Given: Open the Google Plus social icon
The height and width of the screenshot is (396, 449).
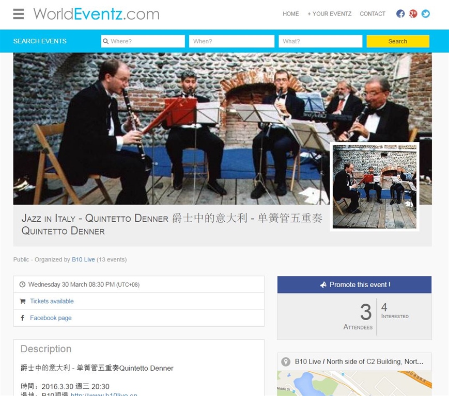Looking at the screenshot, I should [x=413, y=14].
